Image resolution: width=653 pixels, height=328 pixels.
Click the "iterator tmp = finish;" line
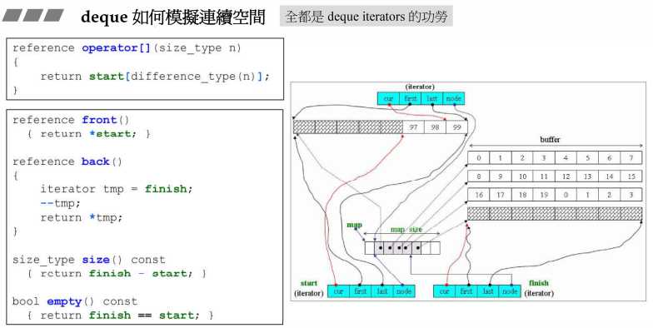[117, 189]
